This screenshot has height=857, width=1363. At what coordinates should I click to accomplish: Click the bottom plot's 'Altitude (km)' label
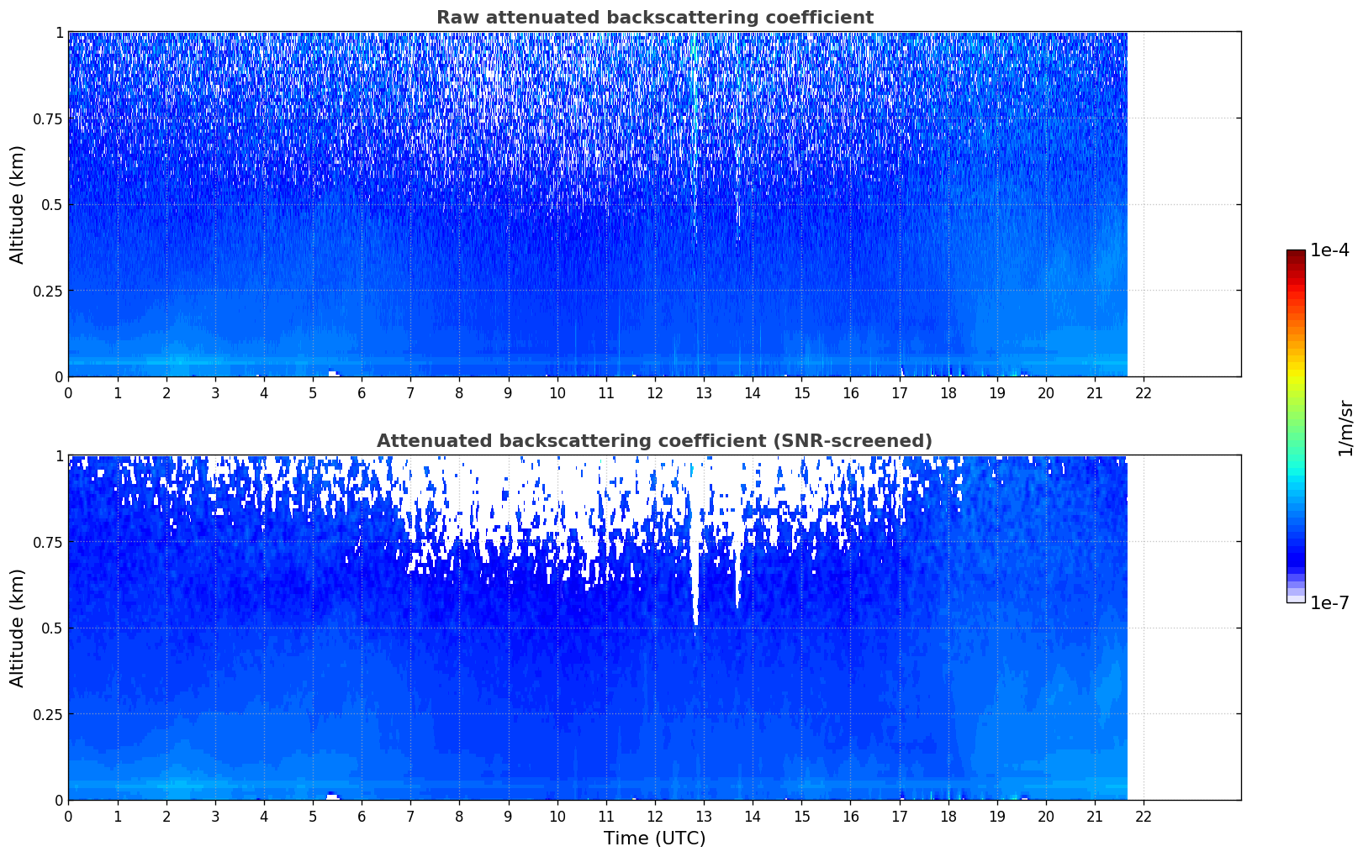(x=18, y=628)
